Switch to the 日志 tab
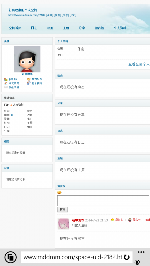The height and width of the screenshot is (266, 150). (34, 28)
